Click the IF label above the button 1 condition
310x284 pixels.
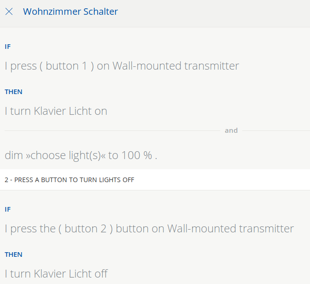pyautogui.click(x=8, y=47)
